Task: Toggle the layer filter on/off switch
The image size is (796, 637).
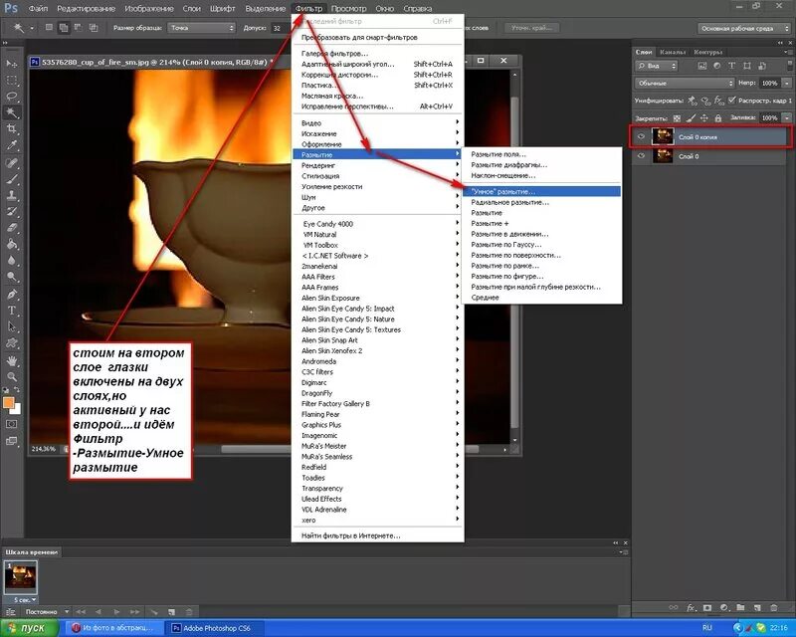Action: 790,66
